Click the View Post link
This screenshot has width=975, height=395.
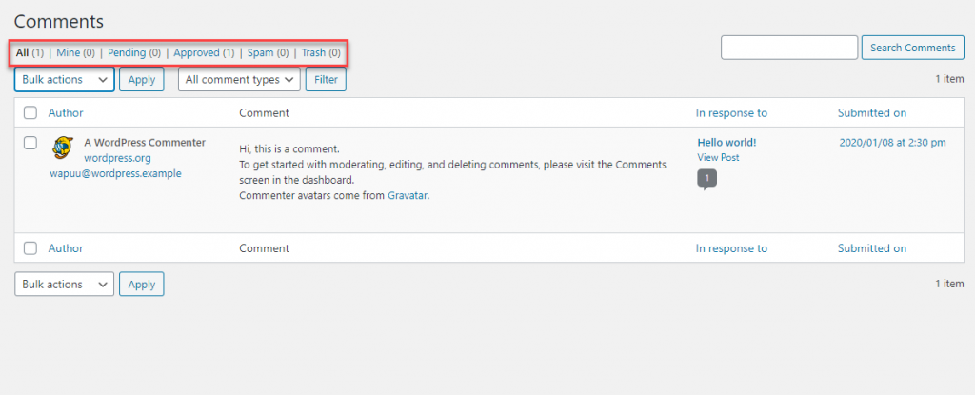click(x=718, y=157)
